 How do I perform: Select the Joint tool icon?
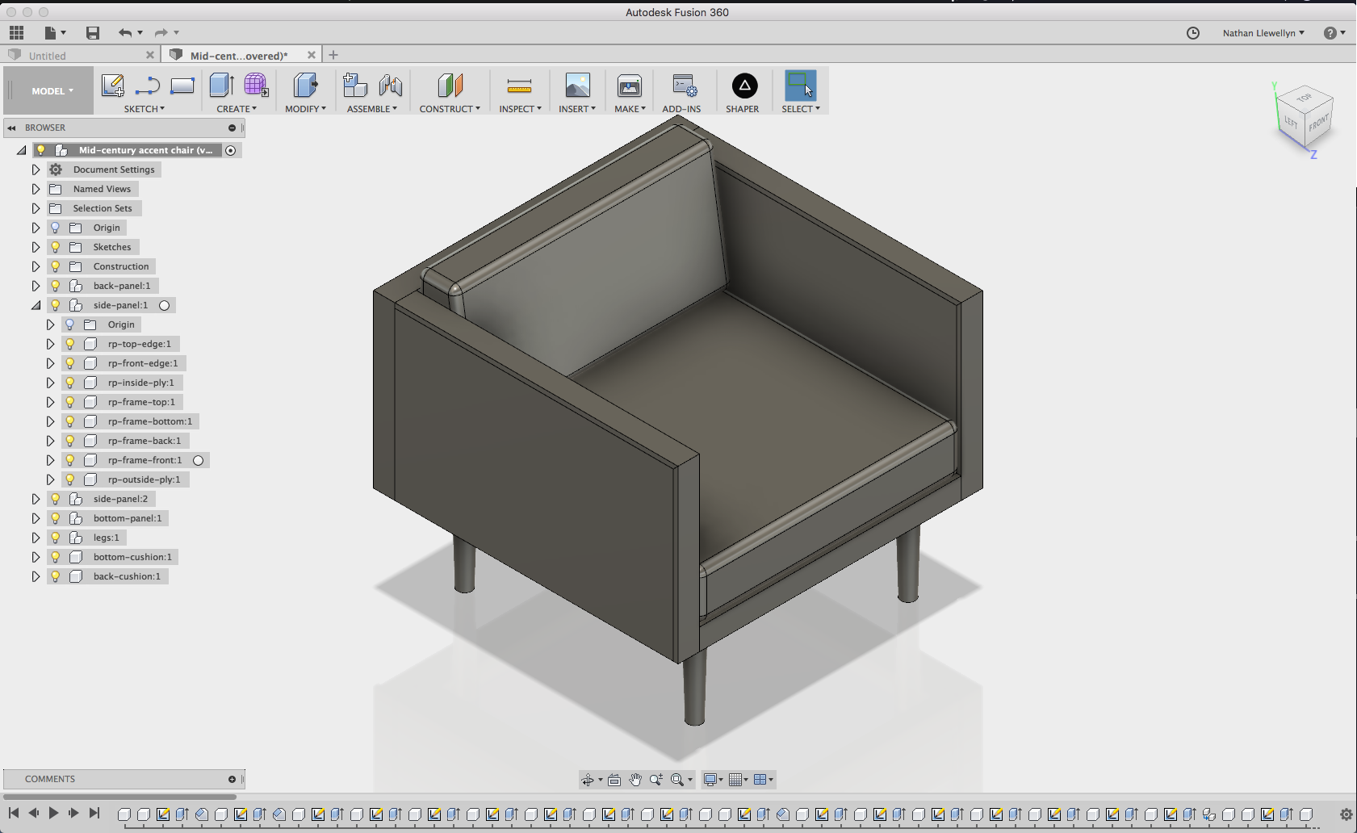(391, 86)
